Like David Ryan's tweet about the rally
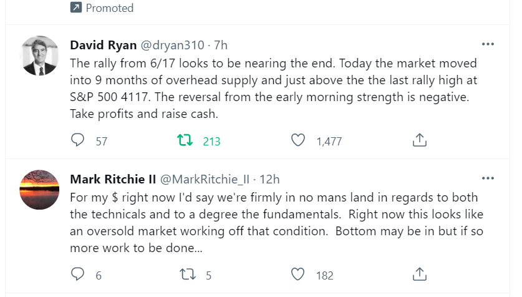The height and width of the screenshot is (297, 522). (x=299, y=140)
